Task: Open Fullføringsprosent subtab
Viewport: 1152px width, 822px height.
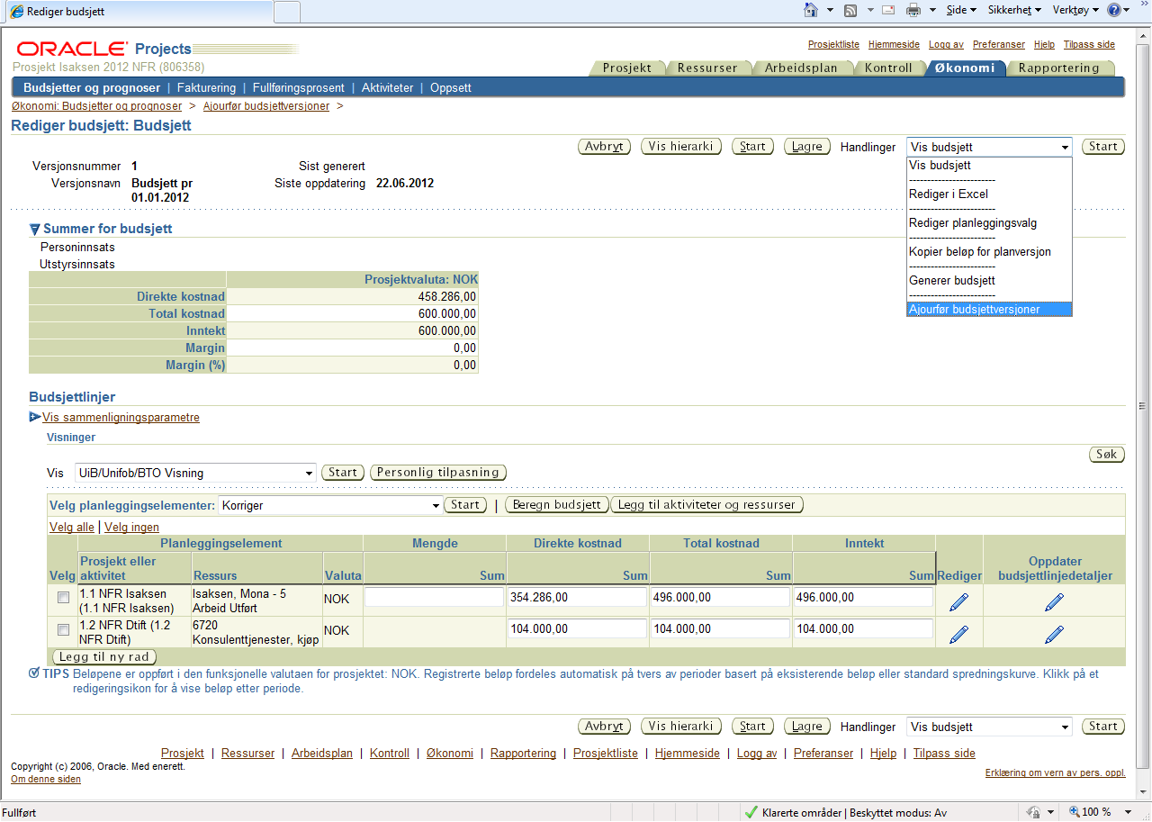Action: coord(299,88)
